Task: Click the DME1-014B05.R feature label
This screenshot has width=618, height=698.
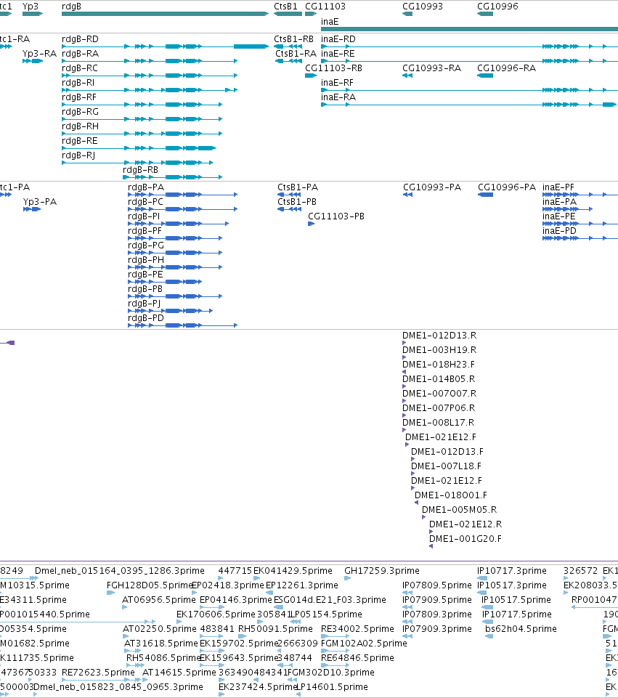Action: point(439,379)
